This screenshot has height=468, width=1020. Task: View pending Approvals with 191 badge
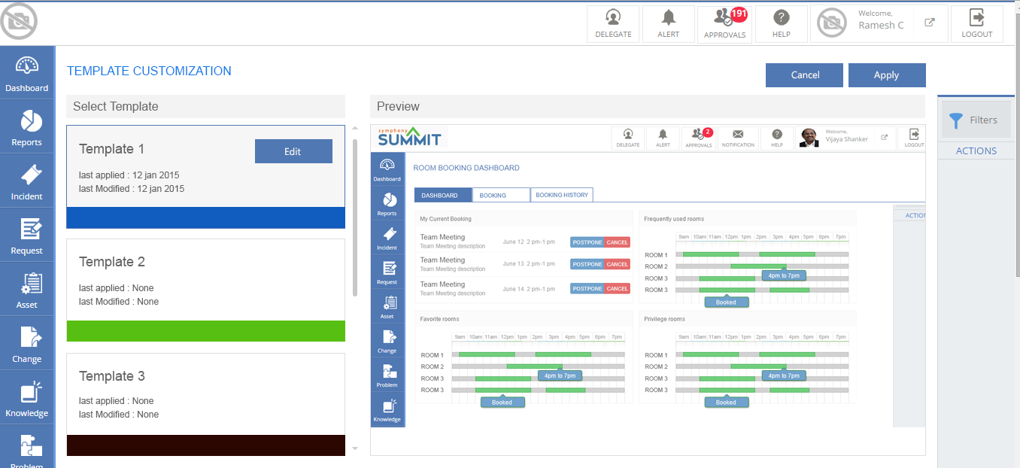[724, 24]
